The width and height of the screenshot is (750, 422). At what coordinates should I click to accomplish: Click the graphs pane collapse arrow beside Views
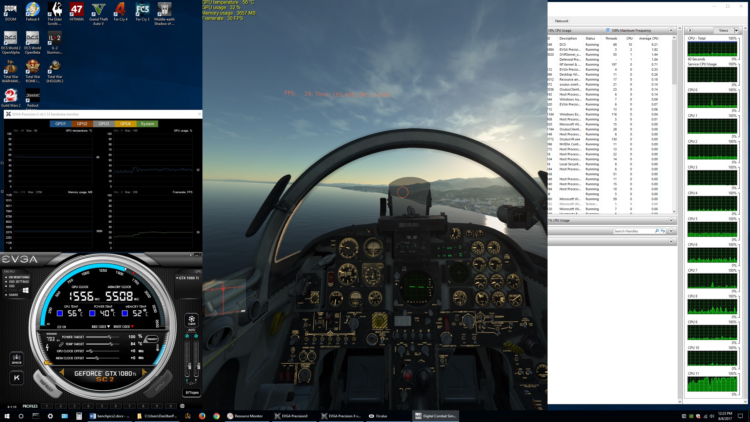click(690, 30)
